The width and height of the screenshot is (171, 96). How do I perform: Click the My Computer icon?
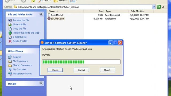(x=10, y=70)
